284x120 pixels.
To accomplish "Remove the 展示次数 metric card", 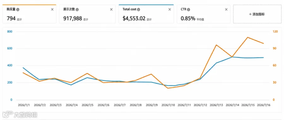I will [111, 9].
